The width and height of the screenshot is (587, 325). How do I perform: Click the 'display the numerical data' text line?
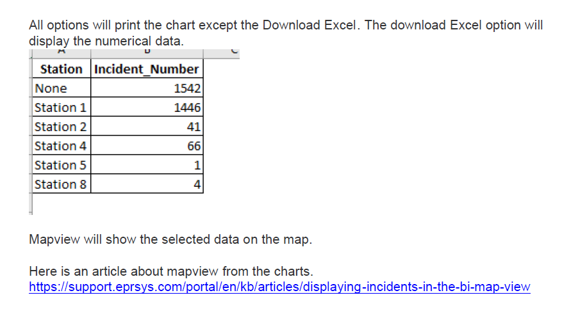coord(106,40)
